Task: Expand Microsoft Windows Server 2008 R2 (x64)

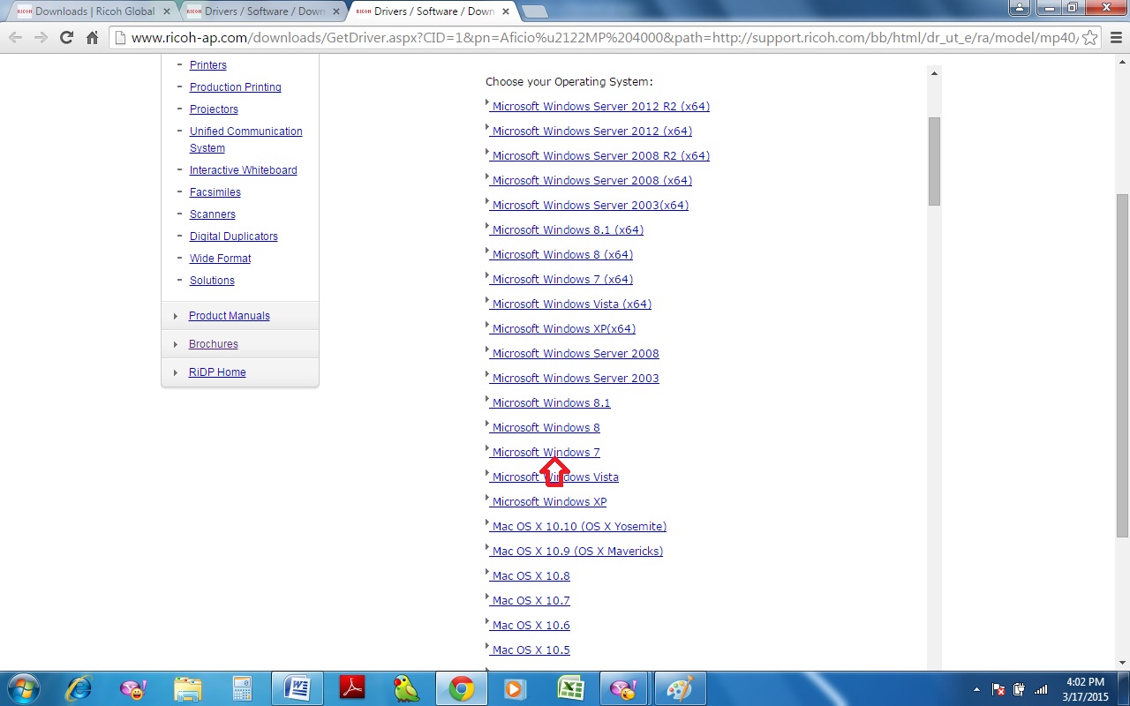Action: [x=601, y=156]
